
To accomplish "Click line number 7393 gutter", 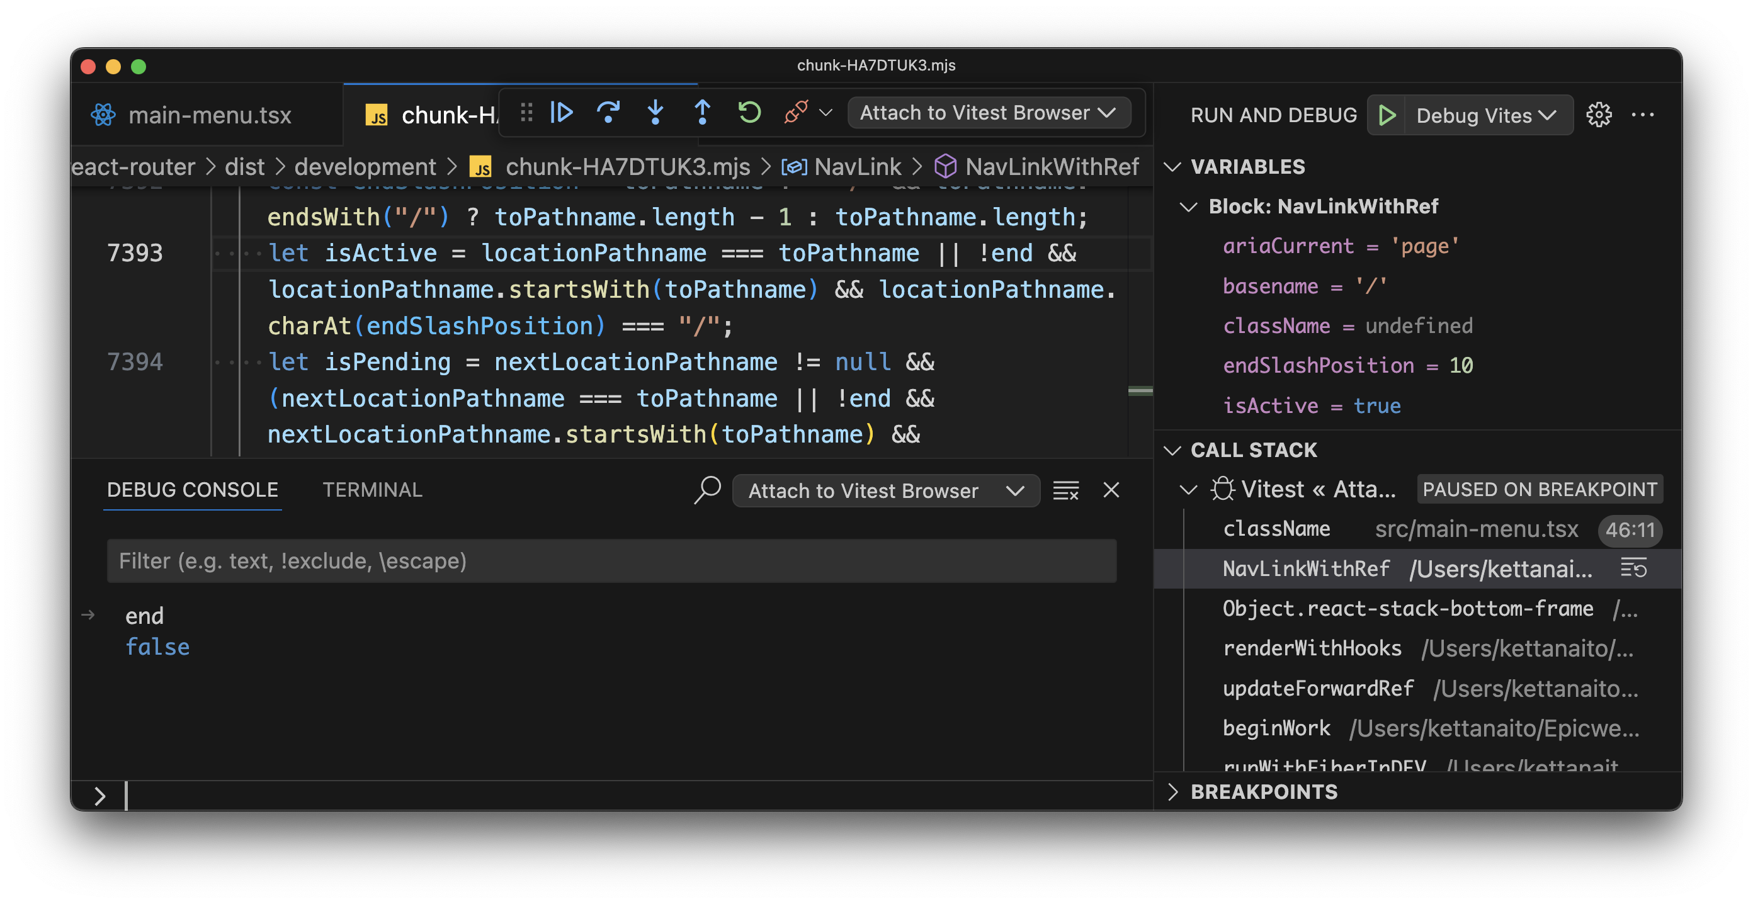I will (135, 254).
